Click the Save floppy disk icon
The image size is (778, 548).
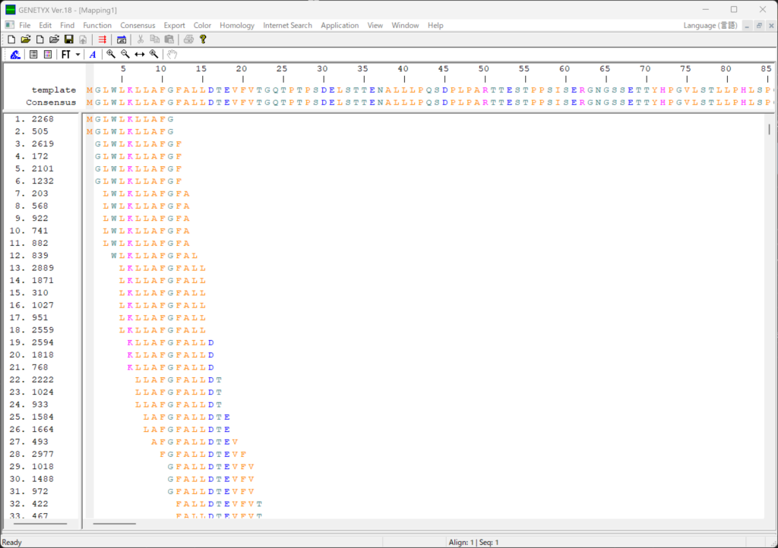tap(68, 39)
